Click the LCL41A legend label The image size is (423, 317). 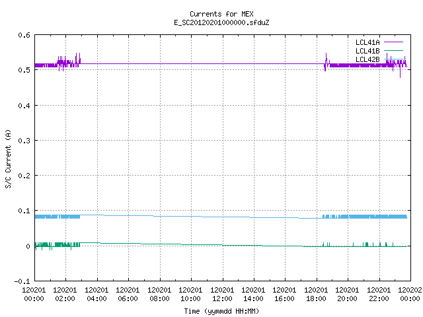(367, 42)
